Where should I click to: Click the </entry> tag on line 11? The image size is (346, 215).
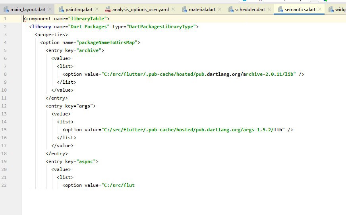click(x=57, y=98)
